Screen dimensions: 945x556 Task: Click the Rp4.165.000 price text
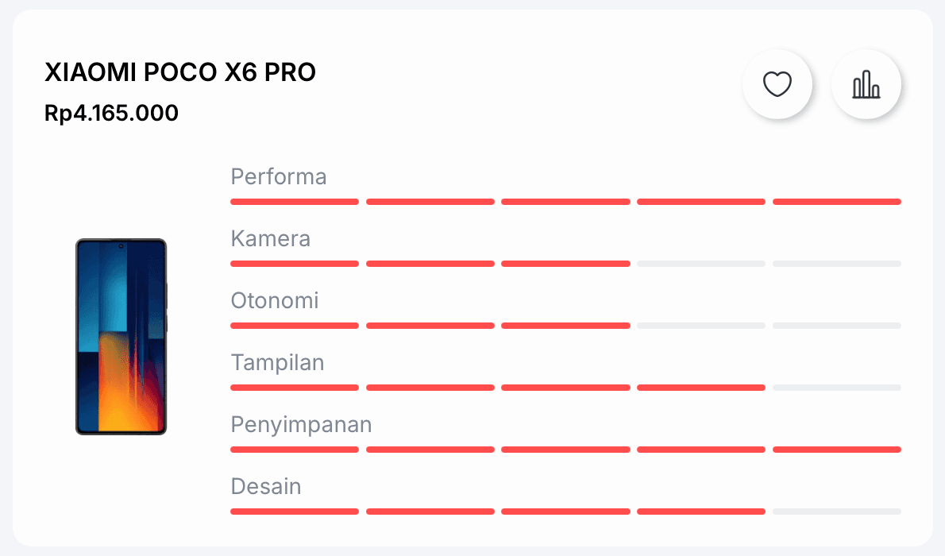(x=111, y=113)
